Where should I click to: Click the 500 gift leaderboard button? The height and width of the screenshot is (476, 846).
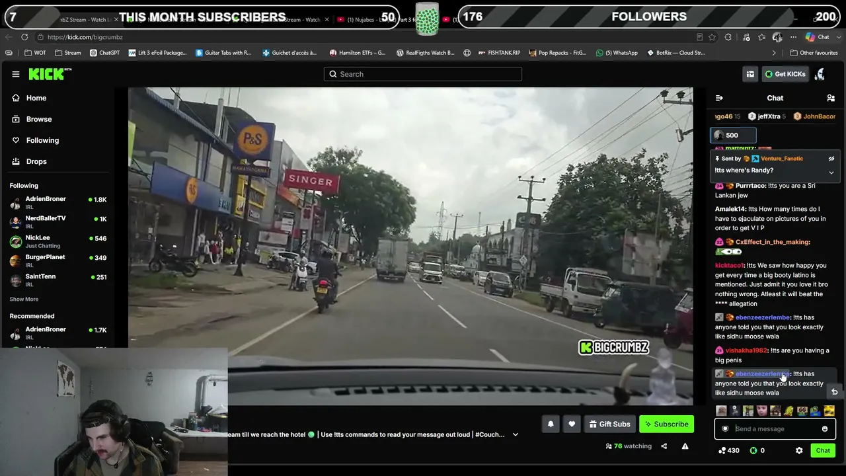click(x=732, y=136)
